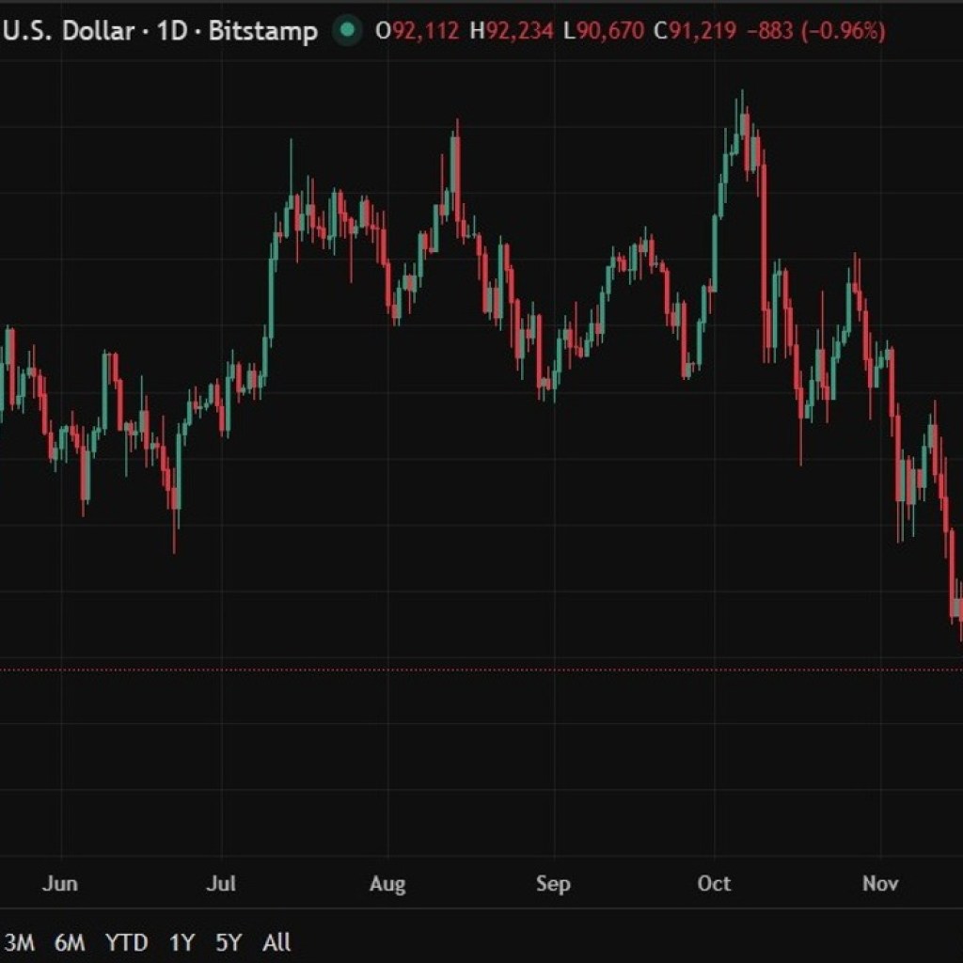Switch to the All range tab
This screenshot has height=963, width=963.
[x=276, y=942]
